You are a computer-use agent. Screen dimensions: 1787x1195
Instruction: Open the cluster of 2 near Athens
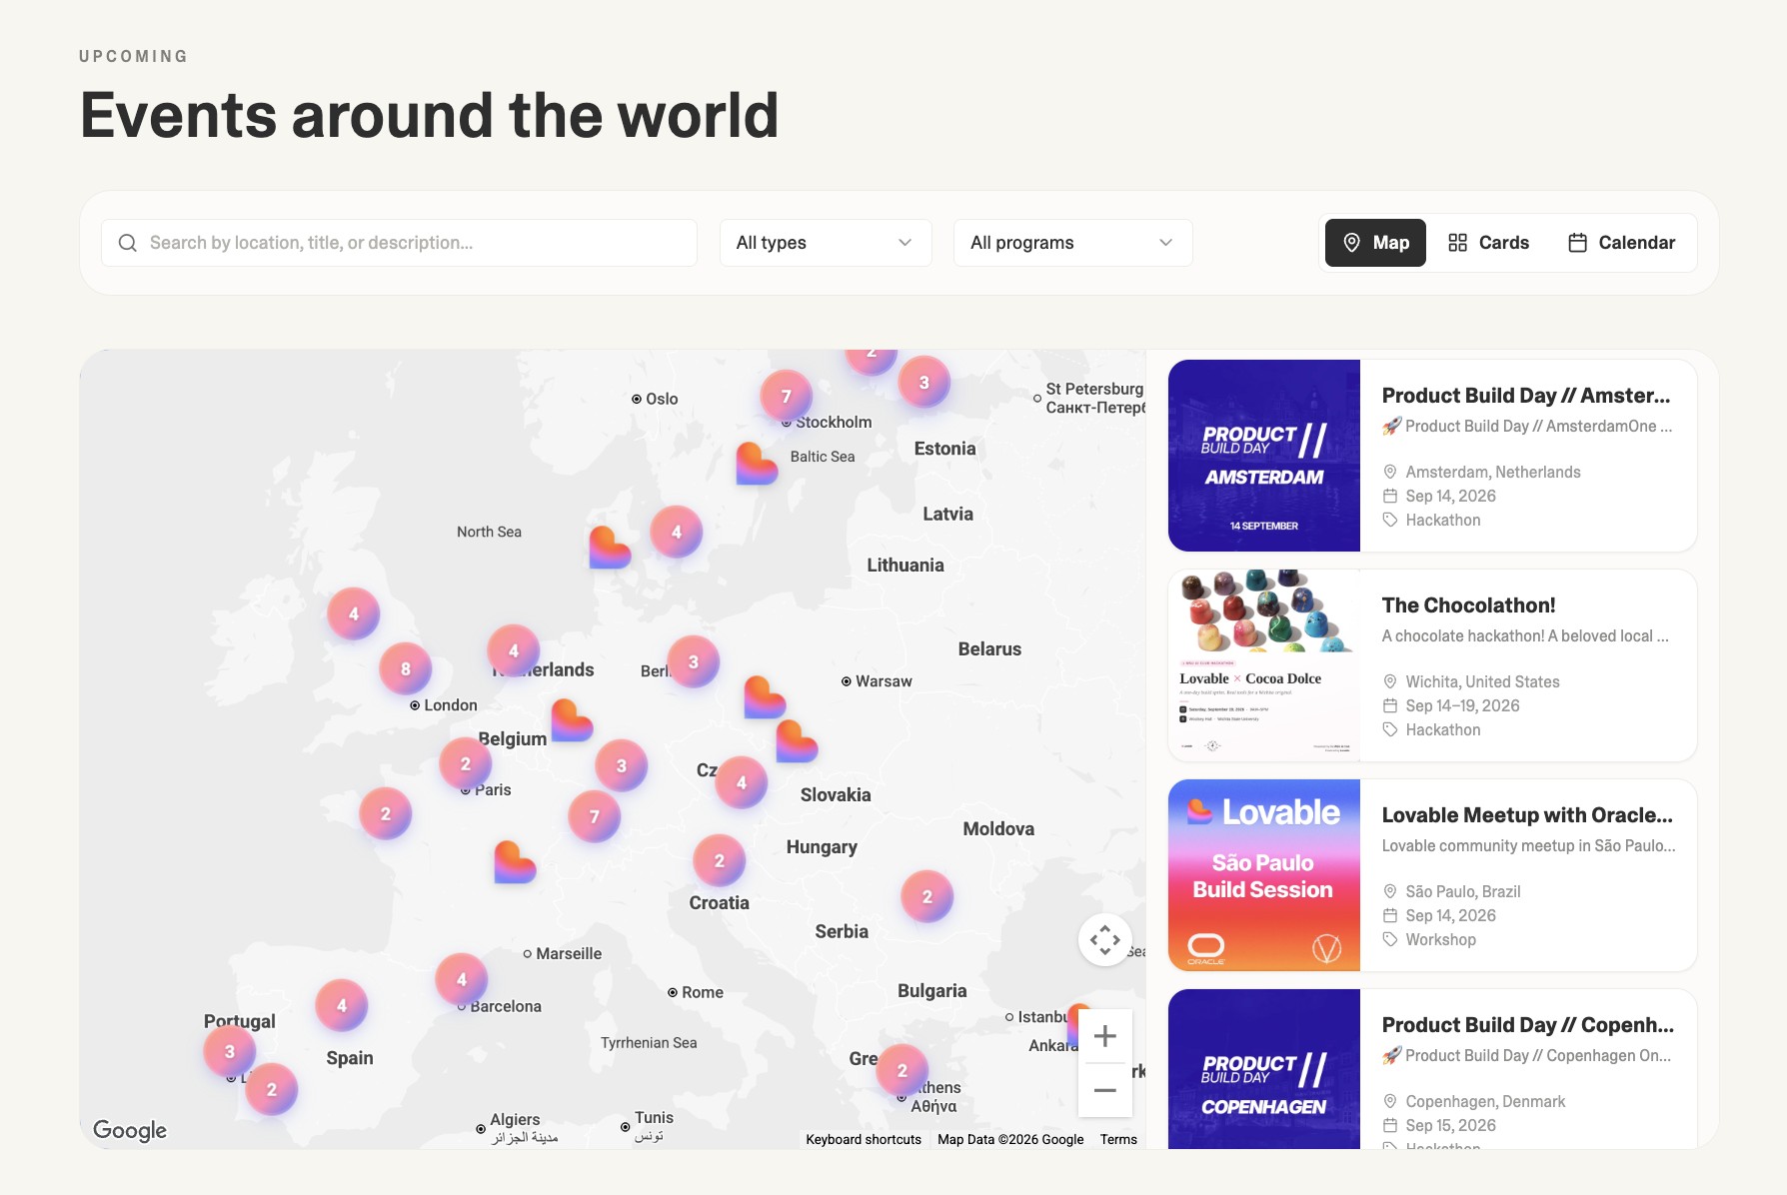coord(902,1070)
